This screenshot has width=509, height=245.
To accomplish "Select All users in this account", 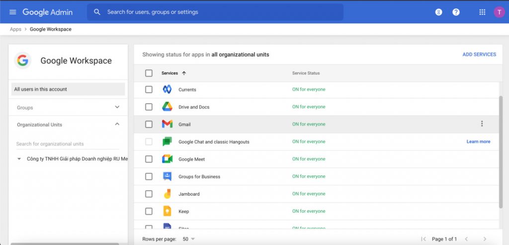I will 68,89.
